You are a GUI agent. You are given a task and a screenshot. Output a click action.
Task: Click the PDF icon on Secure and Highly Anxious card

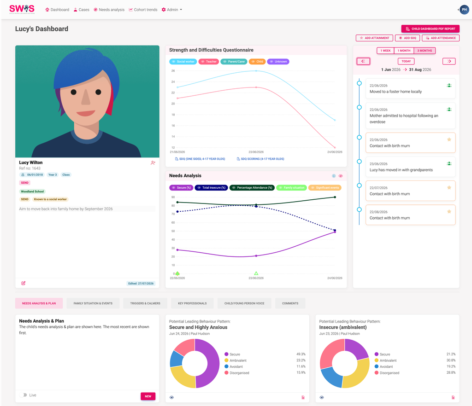click(303, 397)
